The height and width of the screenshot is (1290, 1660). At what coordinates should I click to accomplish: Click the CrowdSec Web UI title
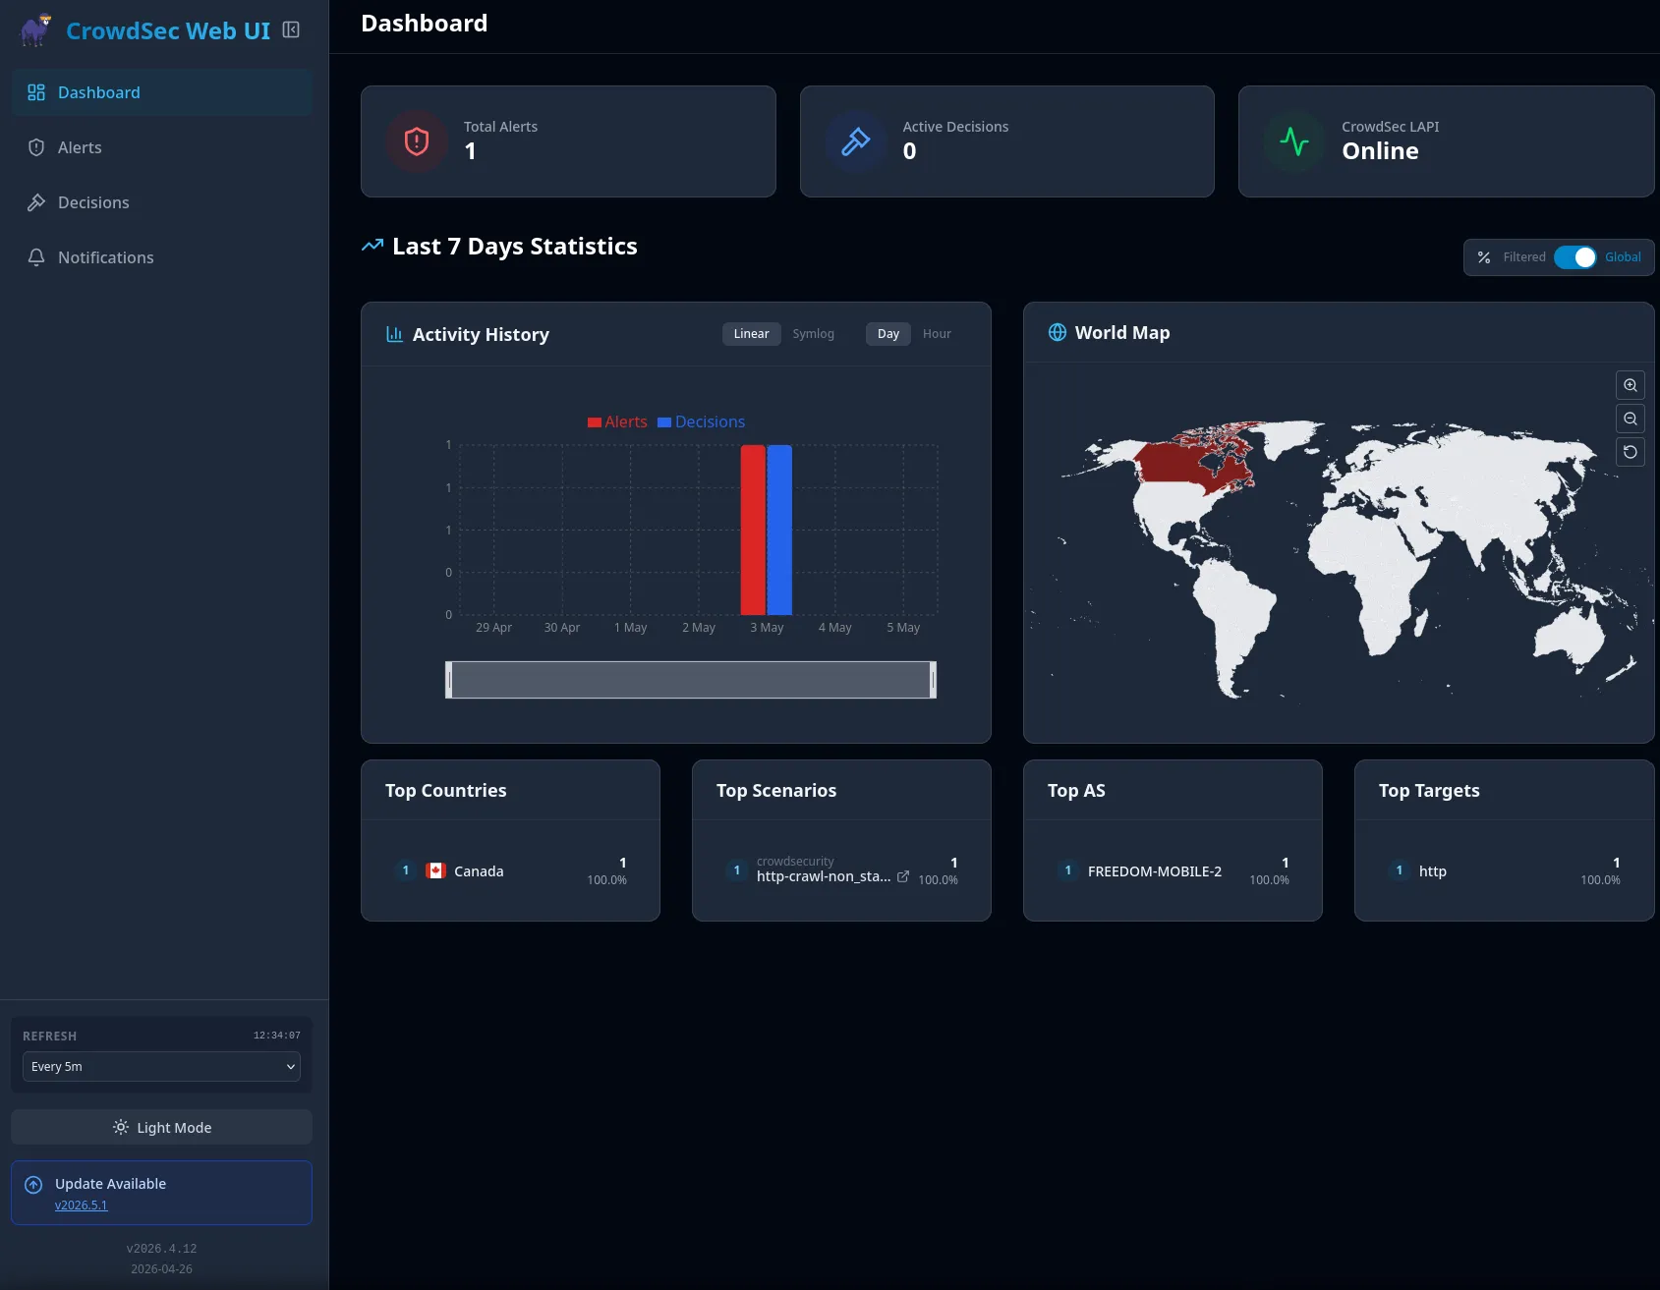point(168,30)
